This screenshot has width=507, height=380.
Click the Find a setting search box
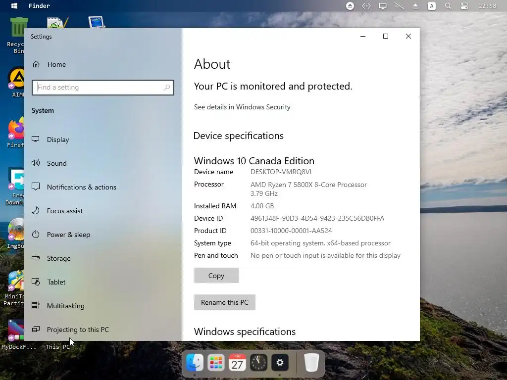(x=103, y=87)
